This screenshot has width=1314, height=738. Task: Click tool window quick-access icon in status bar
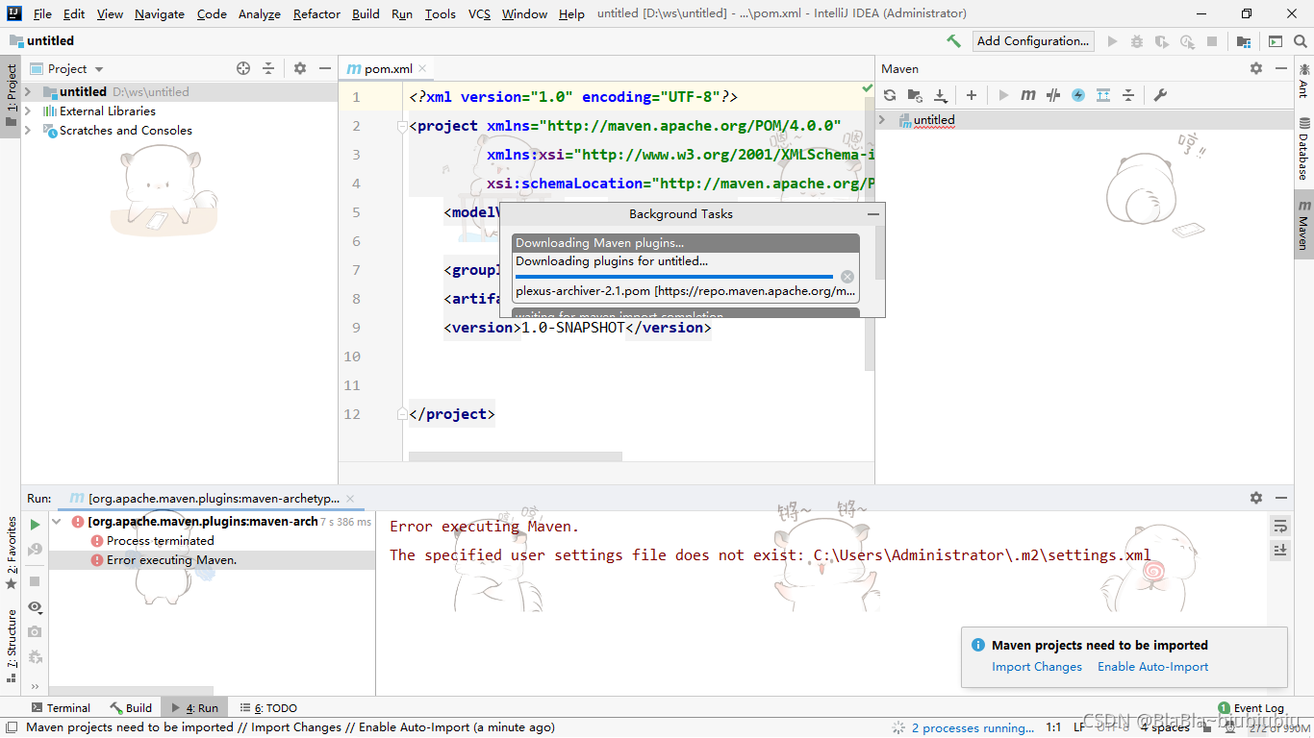[10, 727]
